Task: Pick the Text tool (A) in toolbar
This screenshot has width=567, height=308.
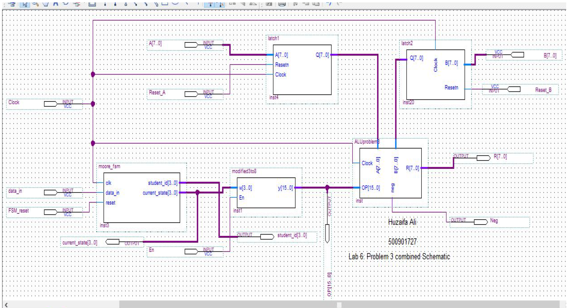Action: (x=55, y=4)
